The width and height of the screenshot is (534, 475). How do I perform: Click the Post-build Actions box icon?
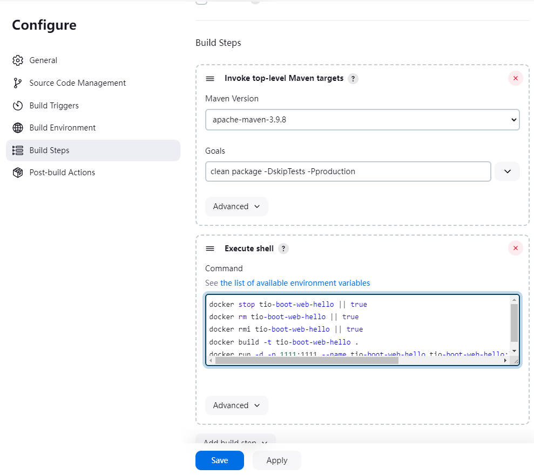tap(18, 173)
